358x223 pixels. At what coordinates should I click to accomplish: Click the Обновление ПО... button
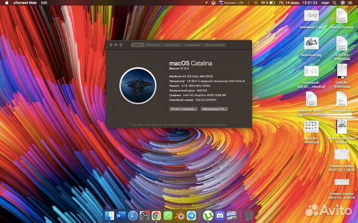[214, 109]
